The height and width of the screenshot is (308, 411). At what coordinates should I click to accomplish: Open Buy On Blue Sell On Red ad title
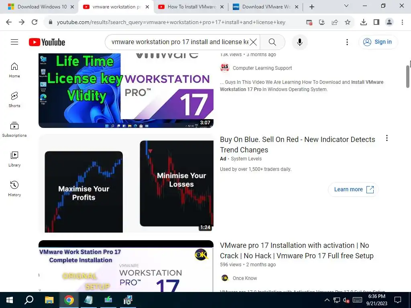point(297,144)
